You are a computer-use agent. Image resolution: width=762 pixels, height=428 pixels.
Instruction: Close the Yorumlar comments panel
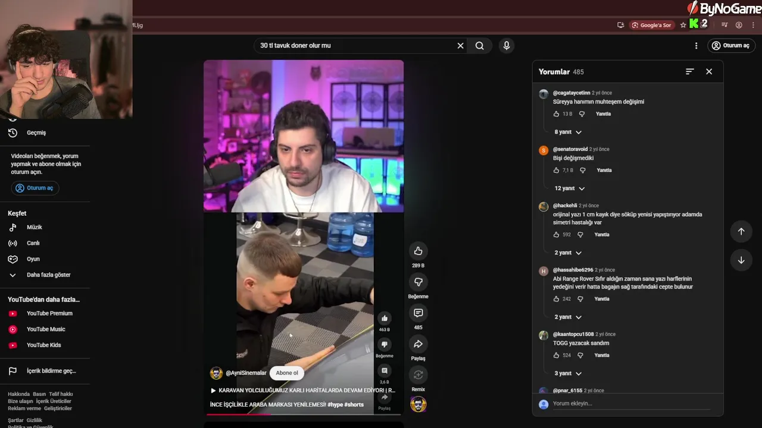[709, 71]
